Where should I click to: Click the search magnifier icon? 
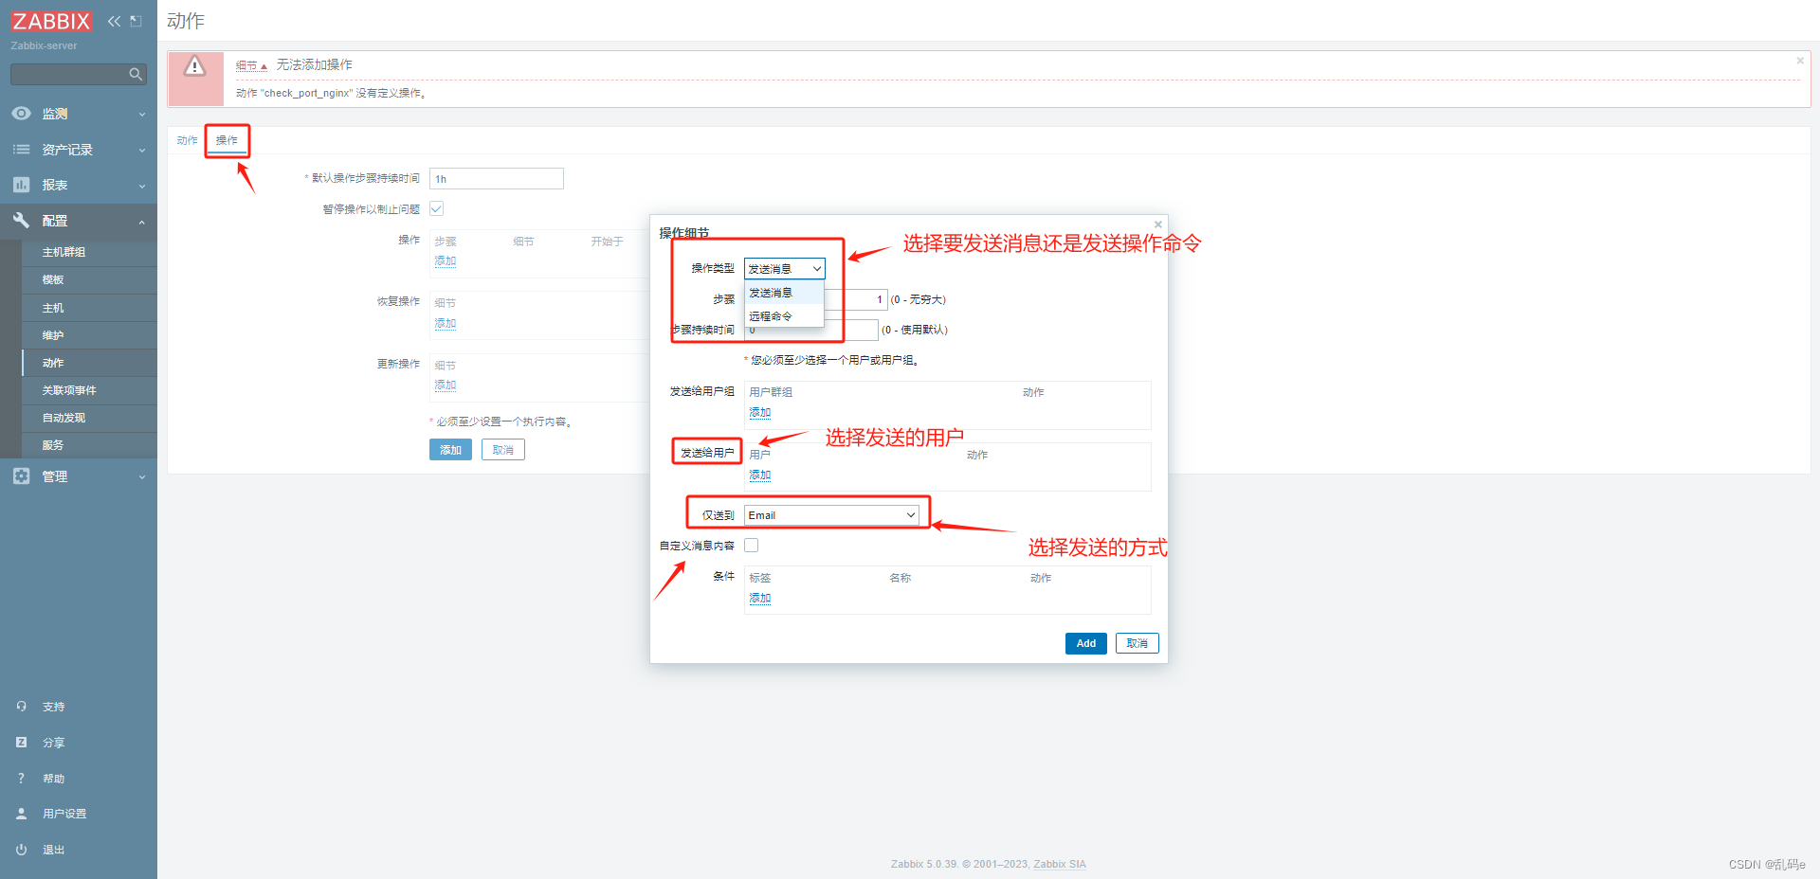(x=136, y=74)
